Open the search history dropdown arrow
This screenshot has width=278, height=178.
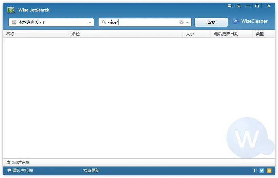click(187, 22)
